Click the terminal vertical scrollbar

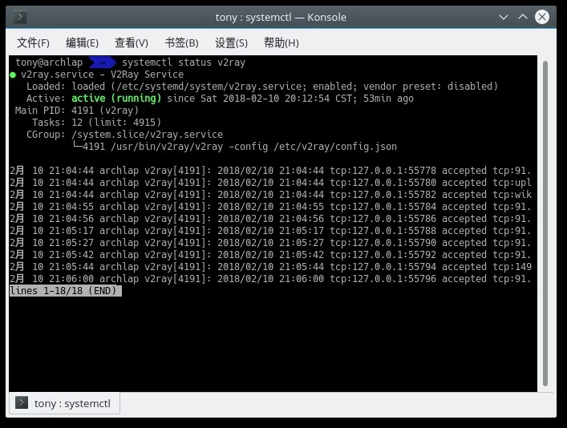pos(545,224)
